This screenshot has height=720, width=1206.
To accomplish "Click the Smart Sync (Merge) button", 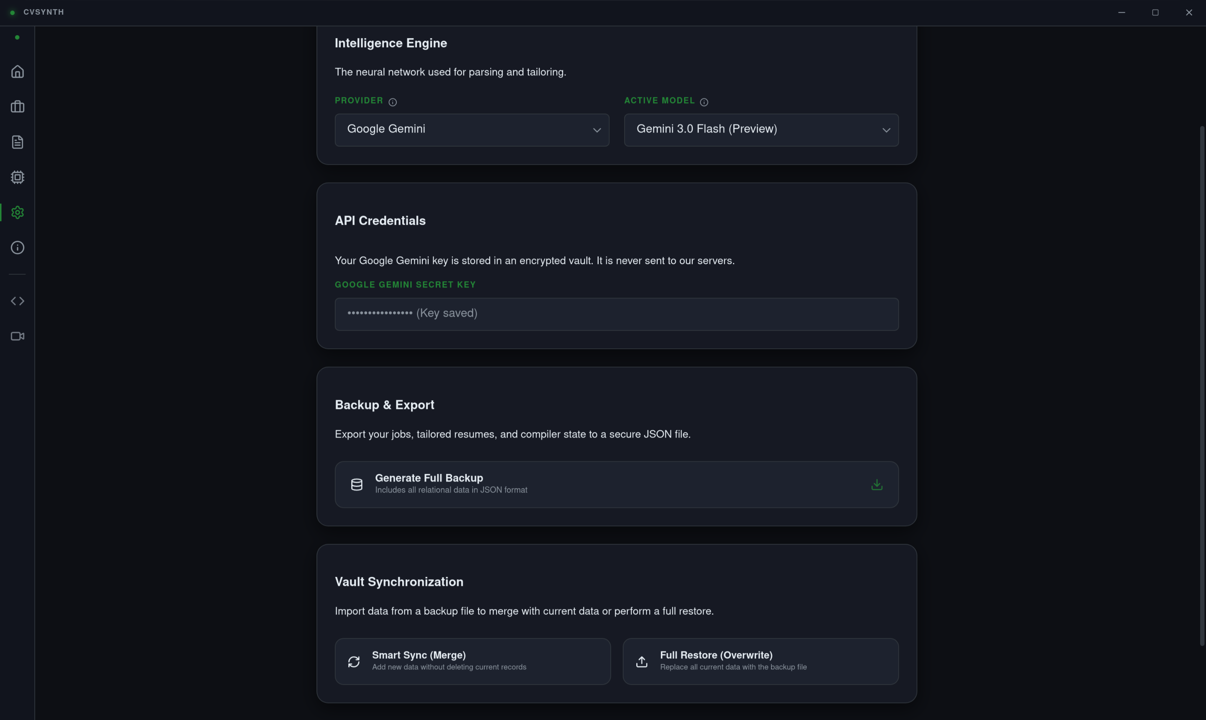I will [x=473, y=661].
